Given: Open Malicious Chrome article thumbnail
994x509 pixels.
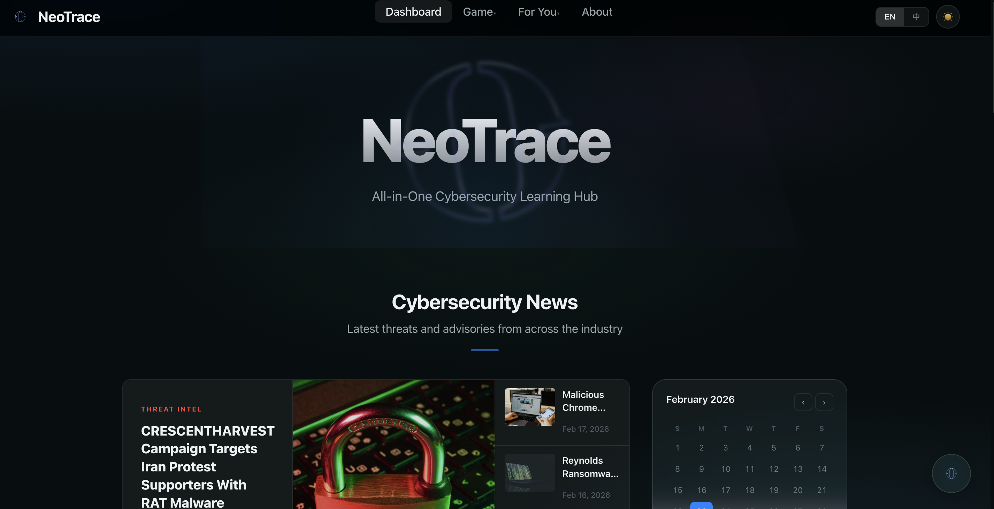Looking at the screenshot, I should [x=530, y=407].
